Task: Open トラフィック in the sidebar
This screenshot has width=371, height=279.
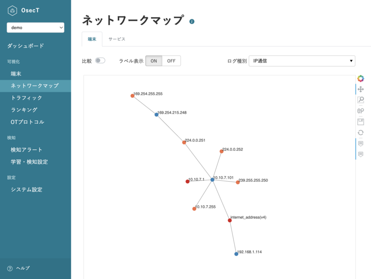Action: [26, 98]
